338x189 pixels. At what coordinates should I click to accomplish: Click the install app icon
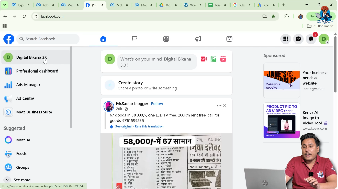pos(265,16)
